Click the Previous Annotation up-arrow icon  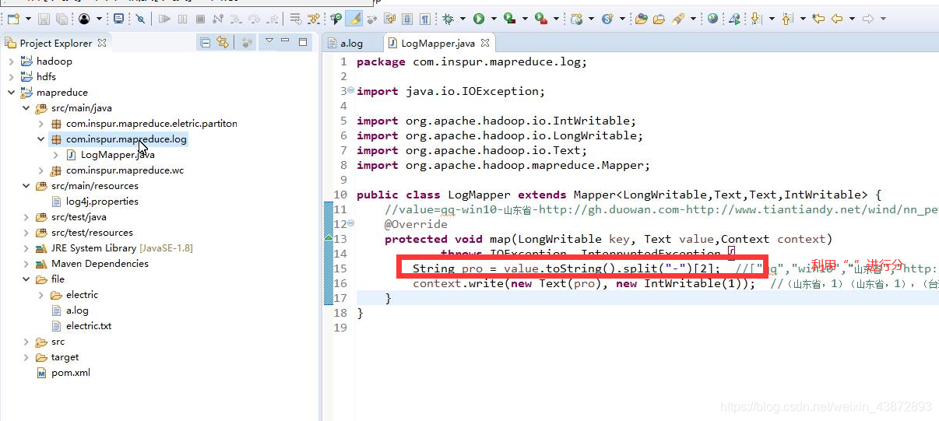click(787, 19)
